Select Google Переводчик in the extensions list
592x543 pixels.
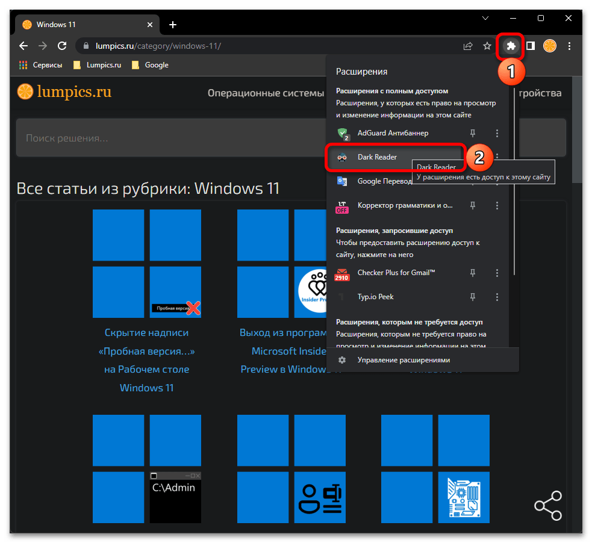[x=384, y=181]
